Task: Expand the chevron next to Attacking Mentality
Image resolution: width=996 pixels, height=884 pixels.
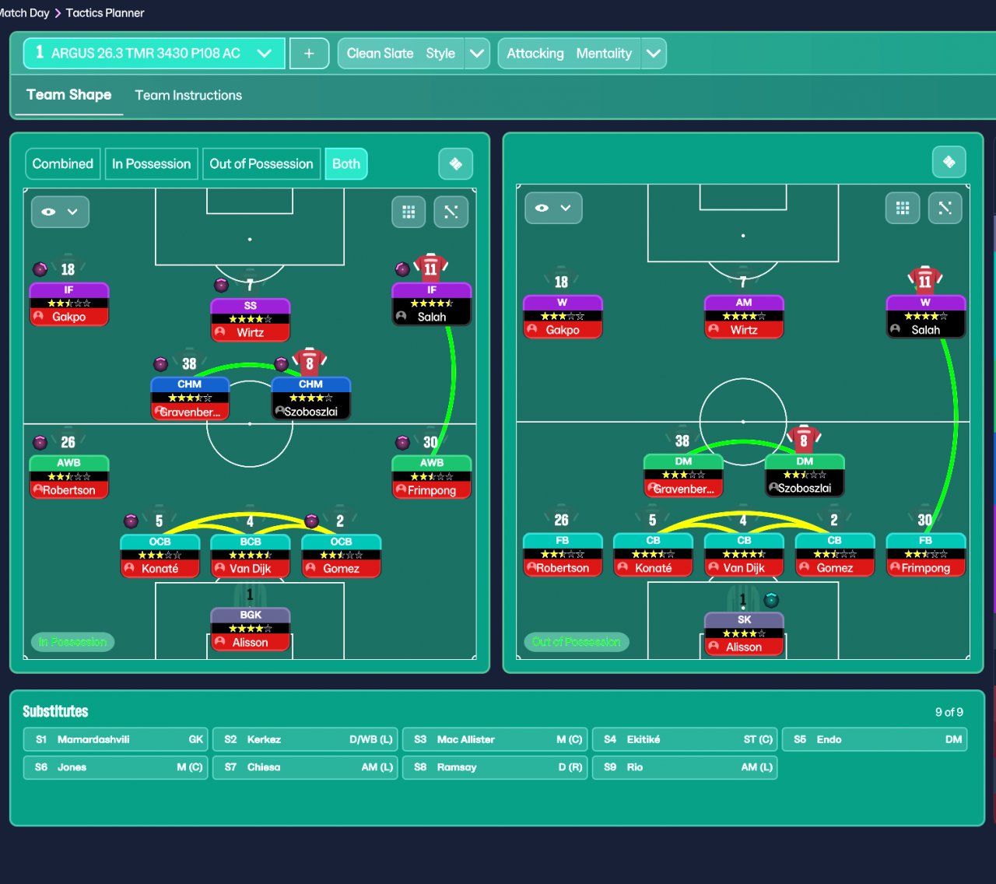Action: [x=654, y=54]
